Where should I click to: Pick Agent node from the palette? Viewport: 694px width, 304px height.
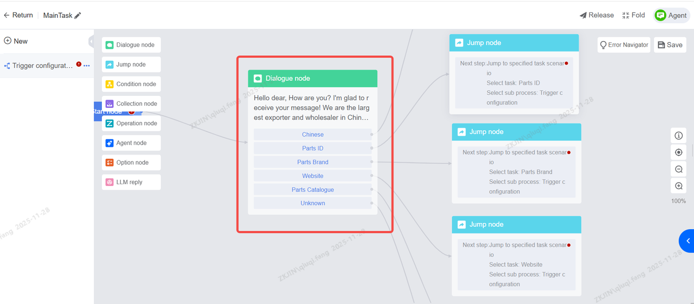pos(131,143)
